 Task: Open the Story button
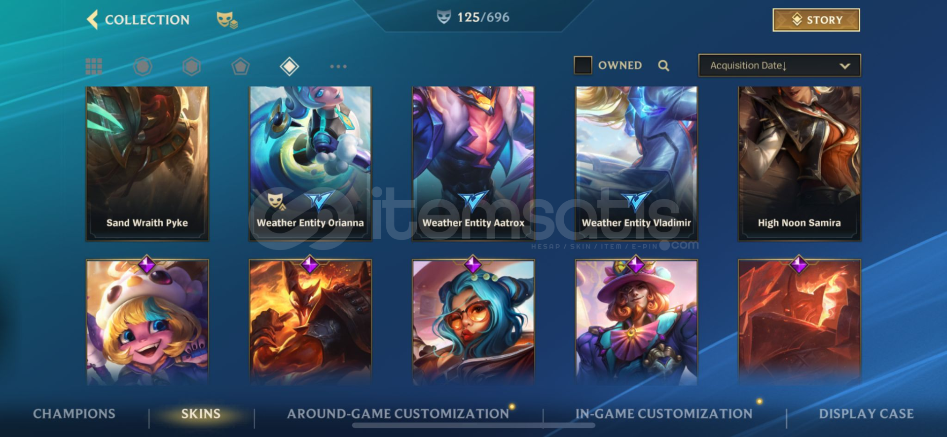(816, 20)
